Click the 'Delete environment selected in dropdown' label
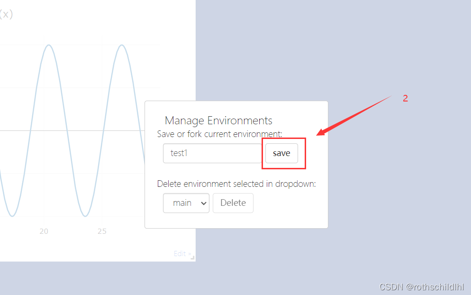The image size is (471, 295). (x=236, y=184)
